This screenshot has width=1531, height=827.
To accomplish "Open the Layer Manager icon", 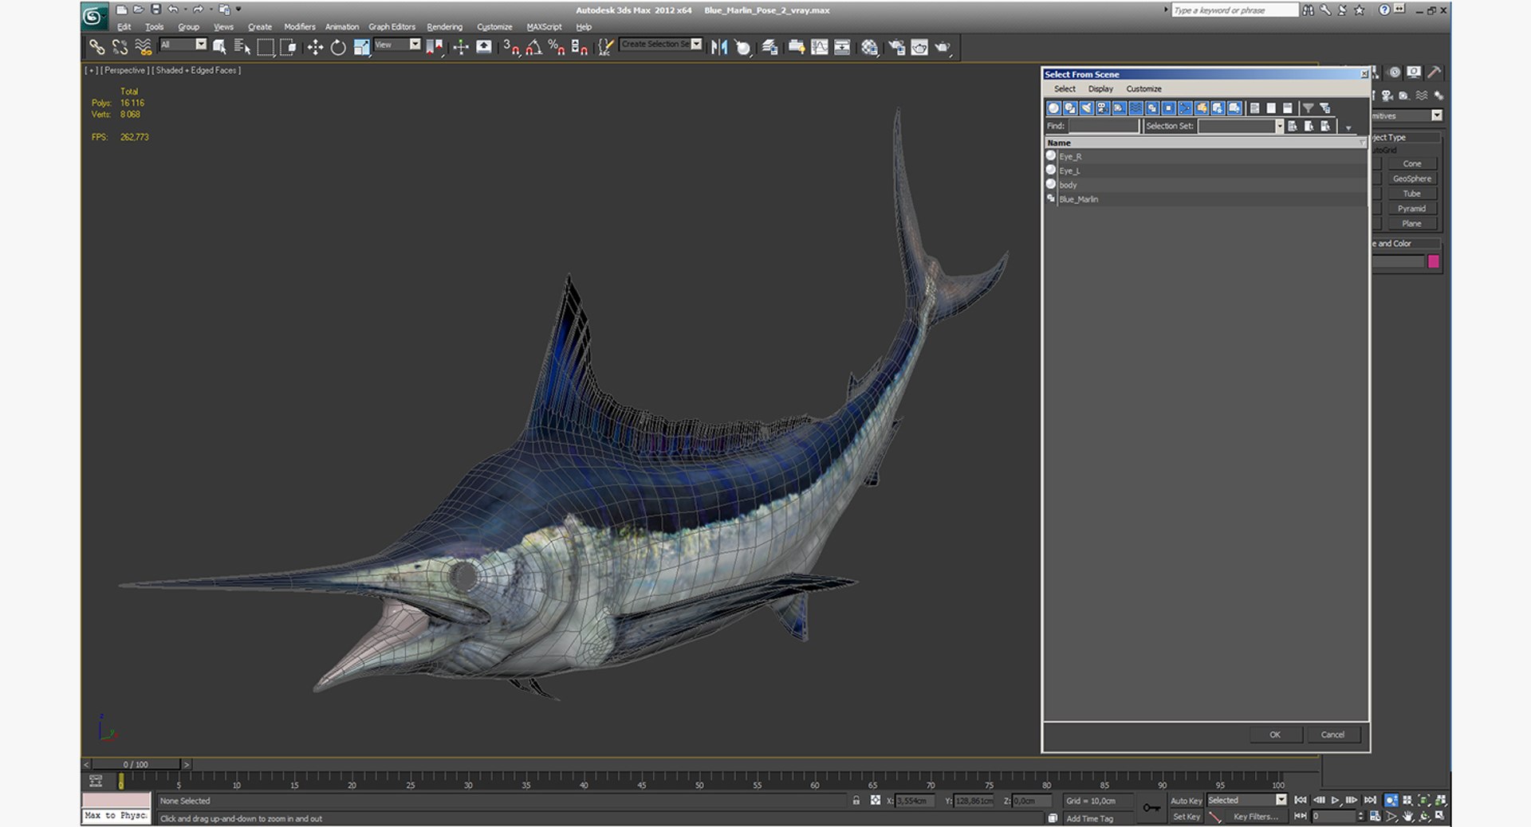I will point(769,47).
